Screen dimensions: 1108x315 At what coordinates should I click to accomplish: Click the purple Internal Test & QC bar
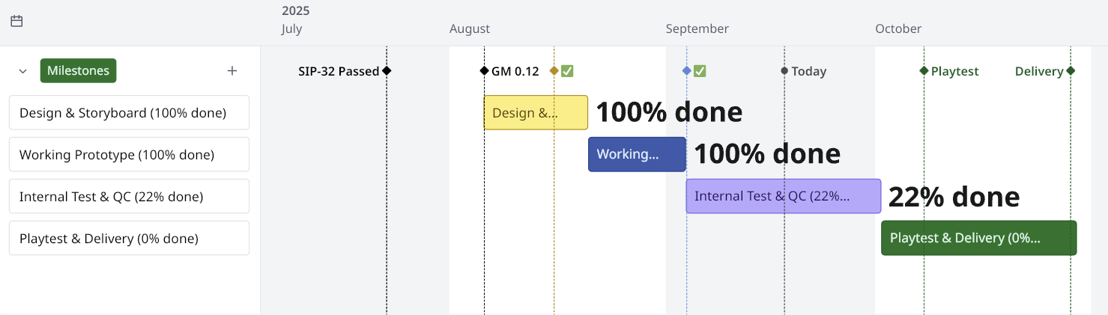pos(783,197)
